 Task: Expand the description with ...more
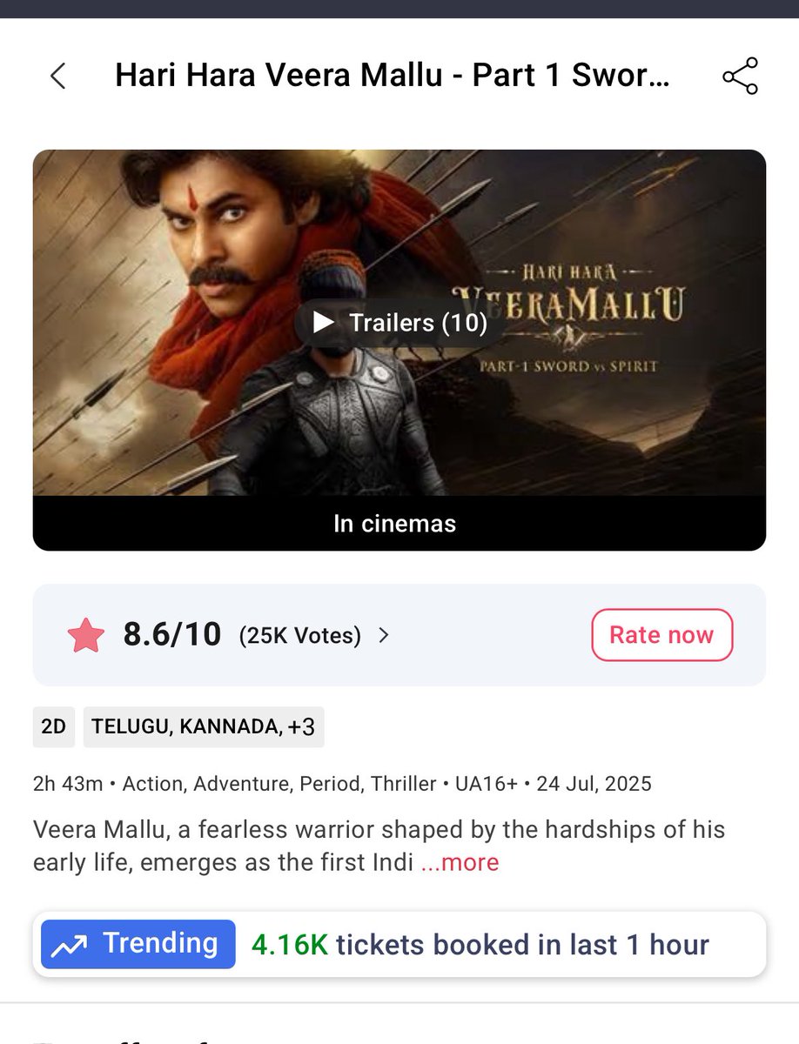[x=460, y=862]
